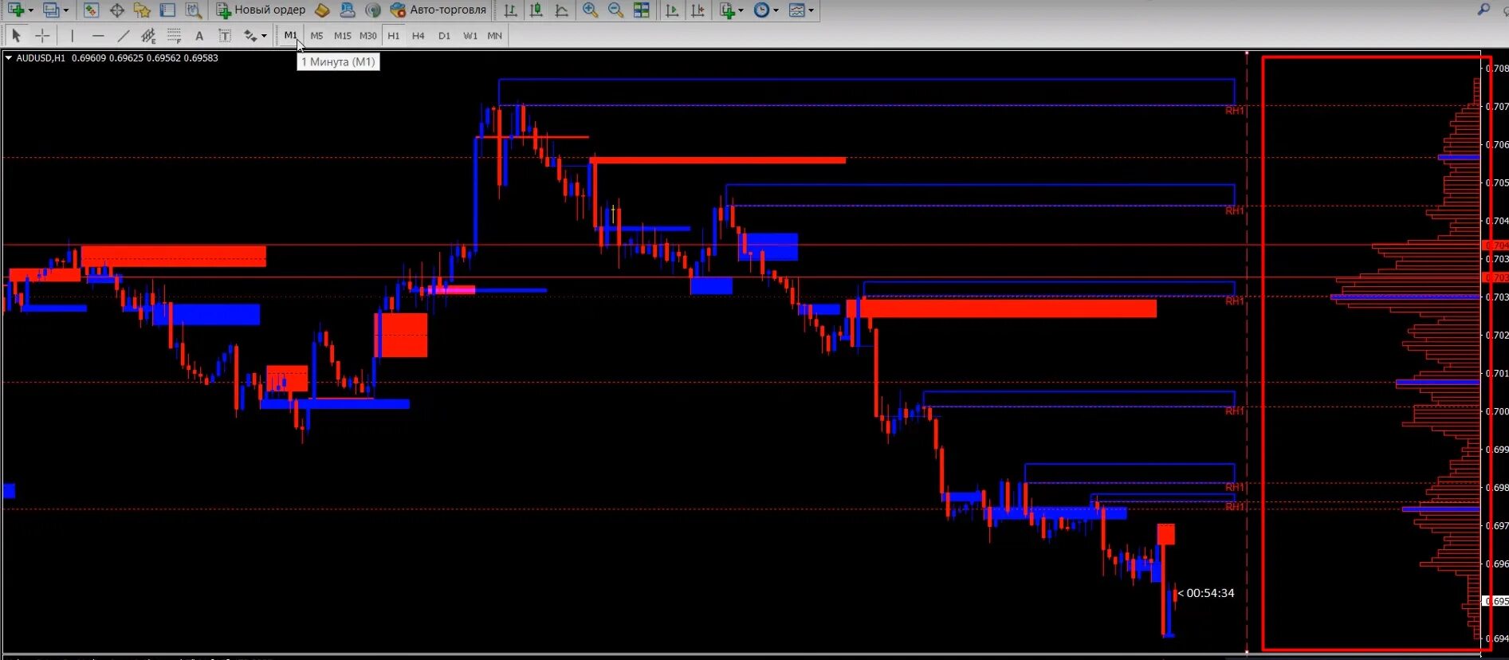Zoom in on the chart
Screen dimensions: 1509x660
pos(590,10)
